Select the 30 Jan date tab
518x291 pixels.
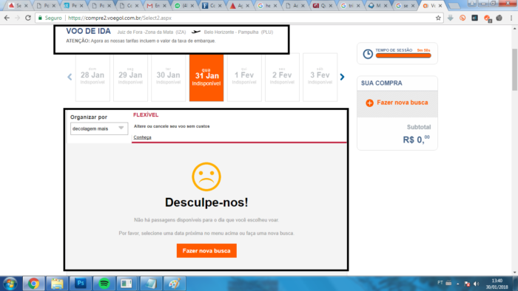169,77
